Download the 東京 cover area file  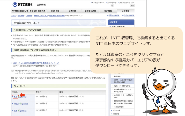pyautogui.click(x=16, y=97)
